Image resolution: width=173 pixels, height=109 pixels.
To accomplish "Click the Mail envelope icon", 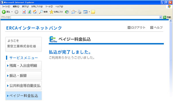I will click(x=73, y=12).
